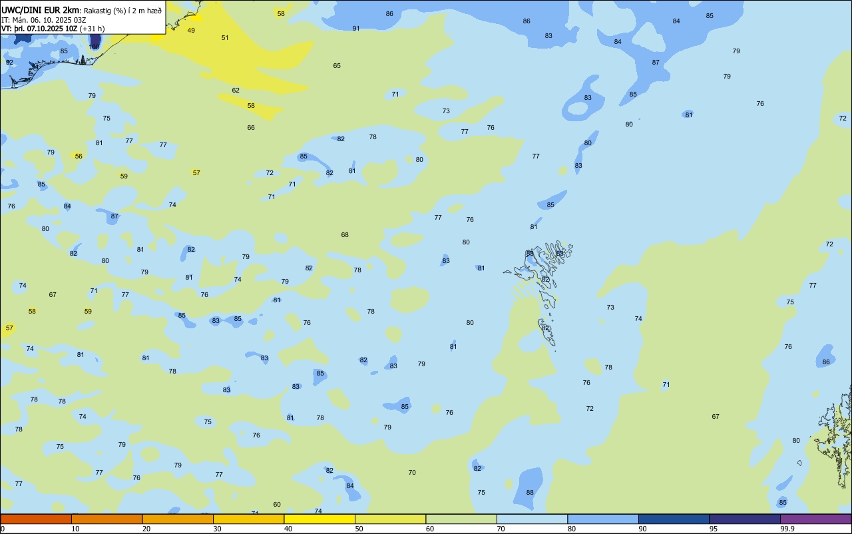Click the light green 60–70 legend swatch
This screenshot has height=534, width=852.
pos(461,519)
